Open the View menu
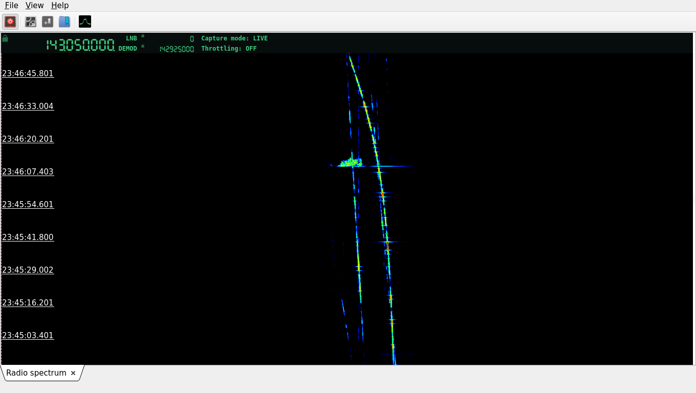 34,5
